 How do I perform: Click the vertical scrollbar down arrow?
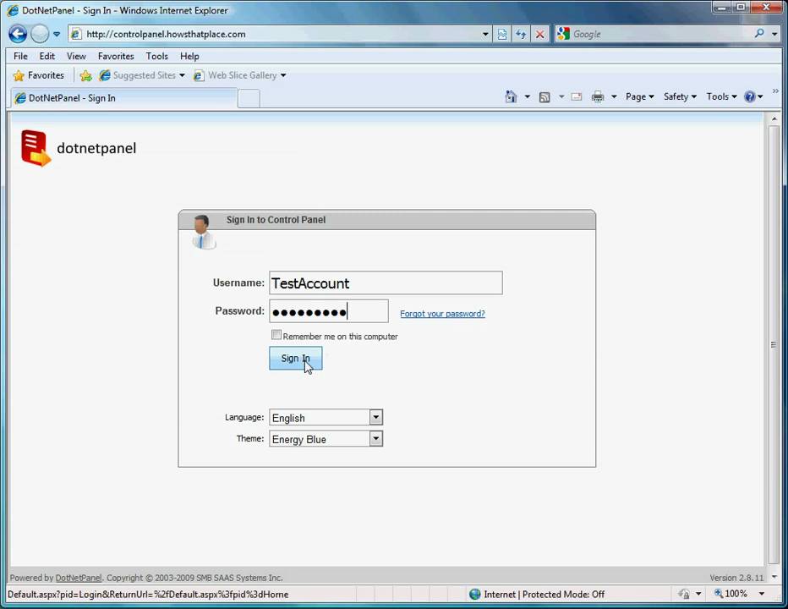coord(774,577)
